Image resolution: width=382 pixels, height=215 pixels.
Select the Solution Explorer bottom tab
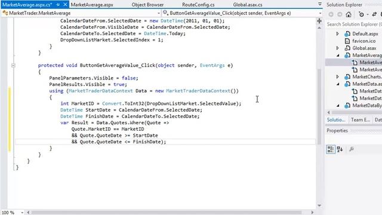(336, 119)
